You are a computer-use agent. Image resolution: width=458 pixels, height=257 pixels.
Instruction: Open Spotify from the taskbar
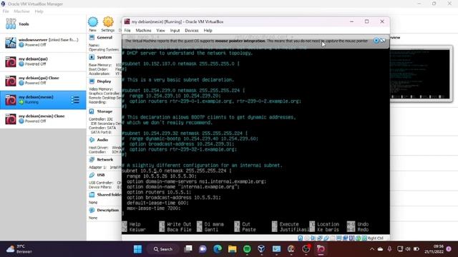coord(247,249)
